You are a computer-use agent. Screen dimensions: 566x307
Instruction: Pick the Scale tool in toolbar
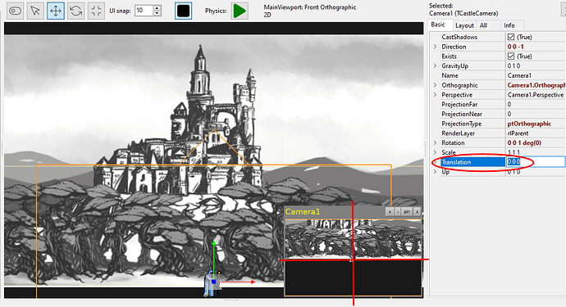click(x=96, y=11)
